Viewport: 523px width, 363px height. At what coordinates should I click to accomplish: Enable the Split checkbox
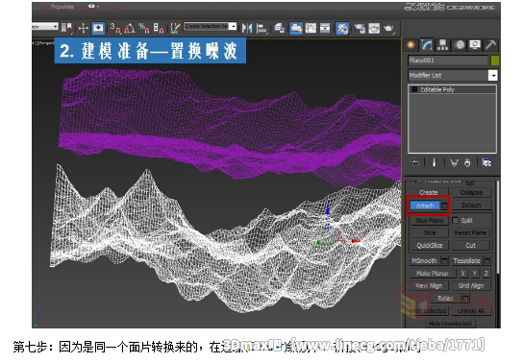pos(455,221)
